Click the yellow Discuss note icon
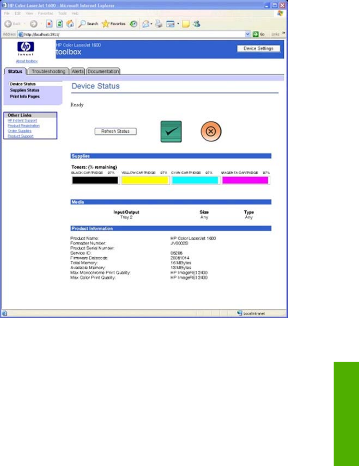This screenshot has width=359, height=466. (186, 24)
